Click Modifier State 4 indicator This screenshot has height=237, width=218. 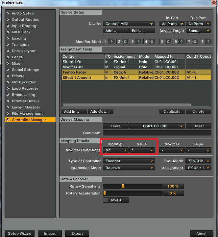point(149,42)
